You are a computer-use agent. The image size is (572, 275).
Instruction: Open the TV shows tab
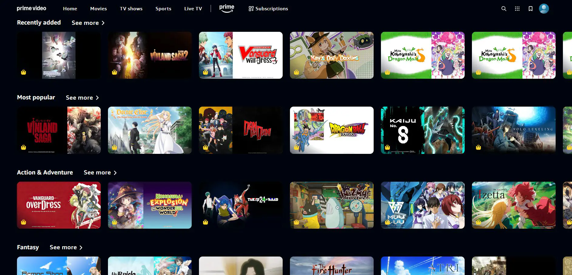point(131,9)
